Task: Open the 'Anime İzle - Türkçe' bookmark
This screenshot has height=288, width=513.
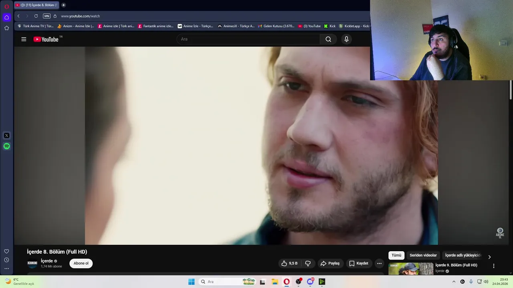Action: [x=196, y=26]
